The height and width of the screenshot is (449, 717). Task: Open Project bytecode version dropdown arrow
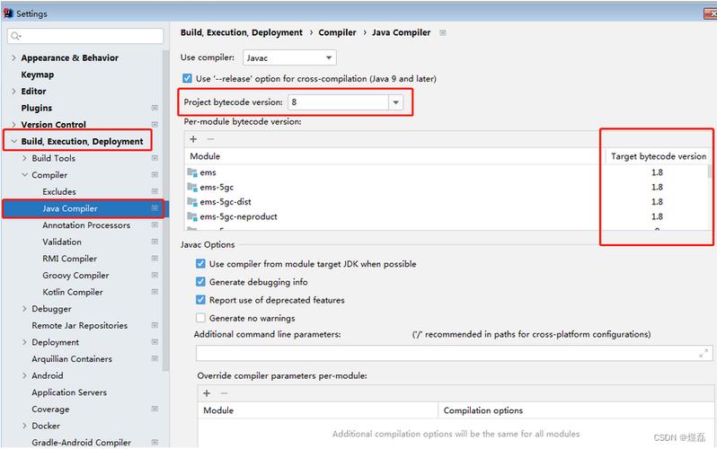(395, 103)
